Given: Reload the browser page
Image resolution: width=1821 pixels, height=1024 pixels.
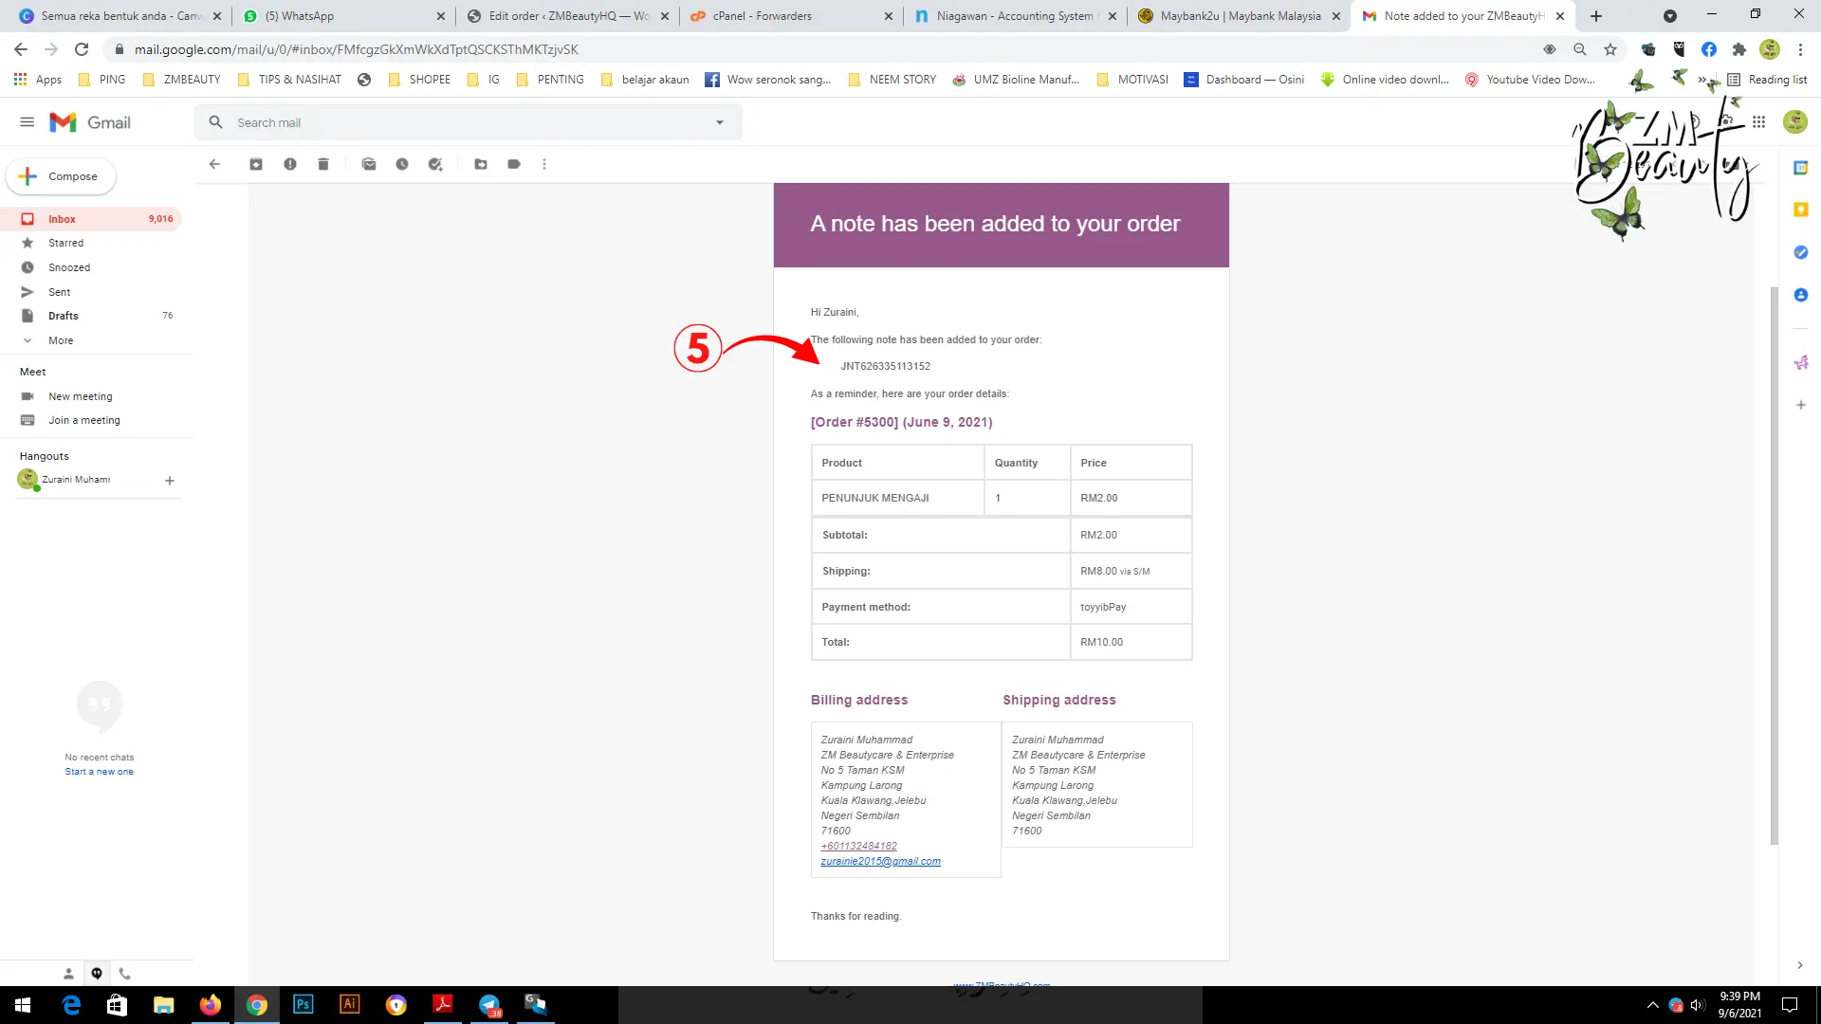Looking at the screenshot, I should (x=82, y=49).
